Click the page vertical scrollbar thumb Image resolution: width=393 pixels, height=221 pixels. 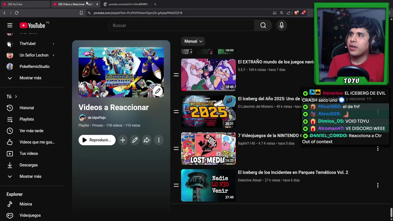[x=391, y=212]
